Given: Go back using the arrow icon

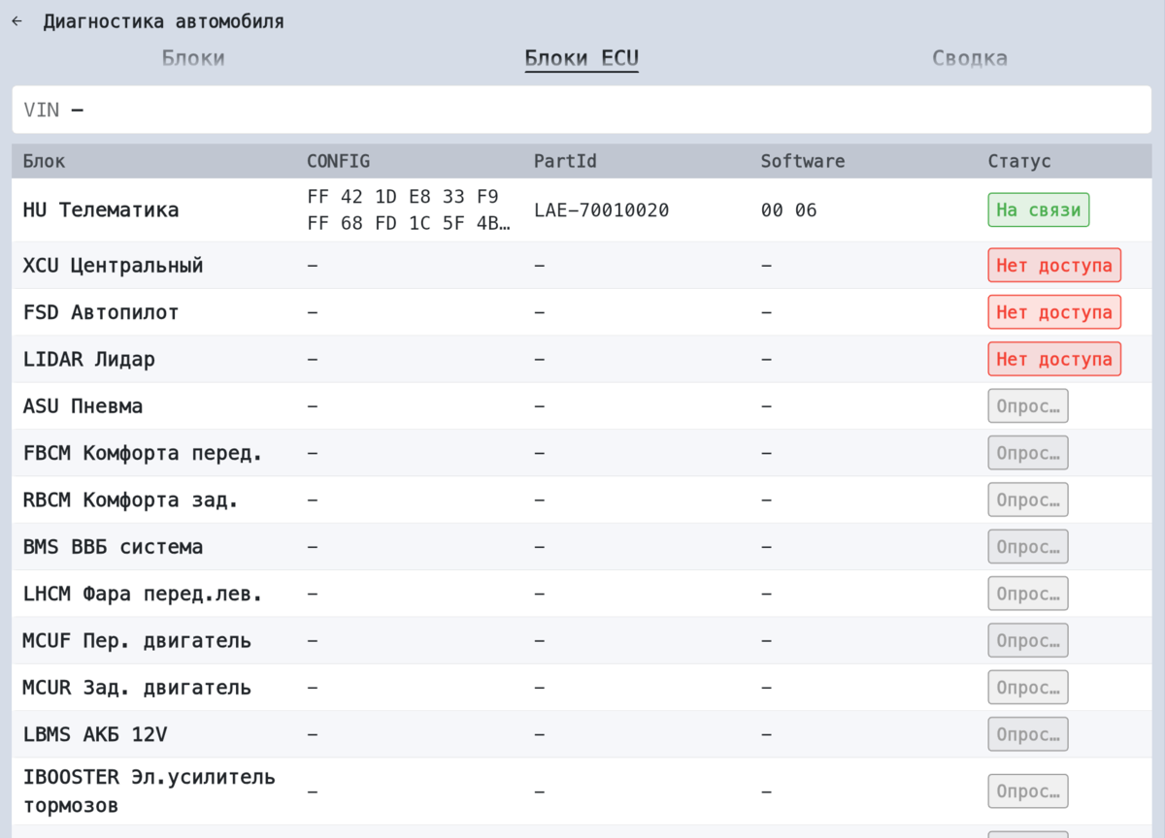Looking at the screenshot, I should (17, 21).
